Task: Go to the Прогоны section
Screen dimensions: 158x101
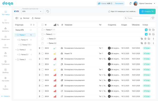Action: click(6, 46)
